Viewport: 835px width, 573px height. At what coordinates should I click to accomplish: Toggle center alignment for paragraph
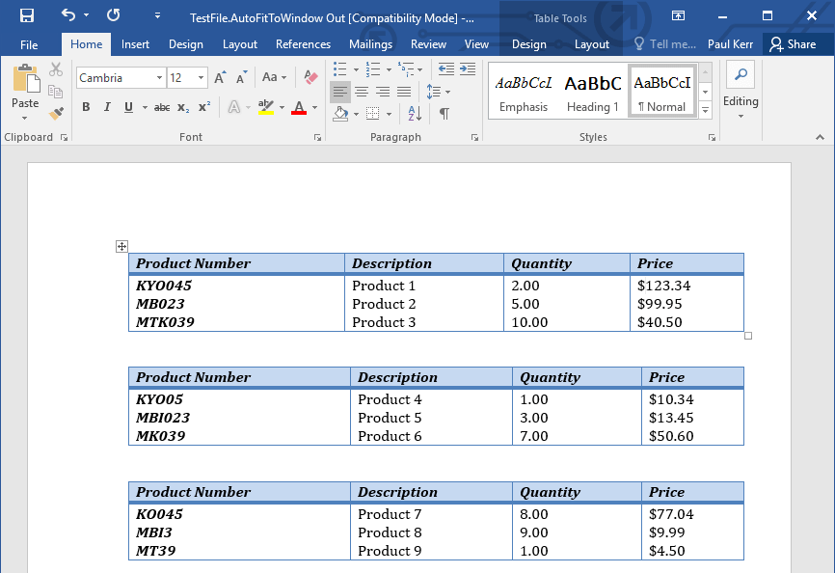pyautogui.click(x=362, y=92)
